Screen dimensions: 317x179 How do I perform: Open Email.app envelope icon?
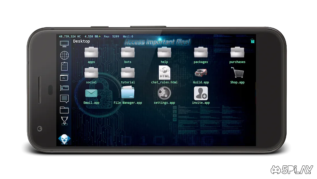(91, 94)
